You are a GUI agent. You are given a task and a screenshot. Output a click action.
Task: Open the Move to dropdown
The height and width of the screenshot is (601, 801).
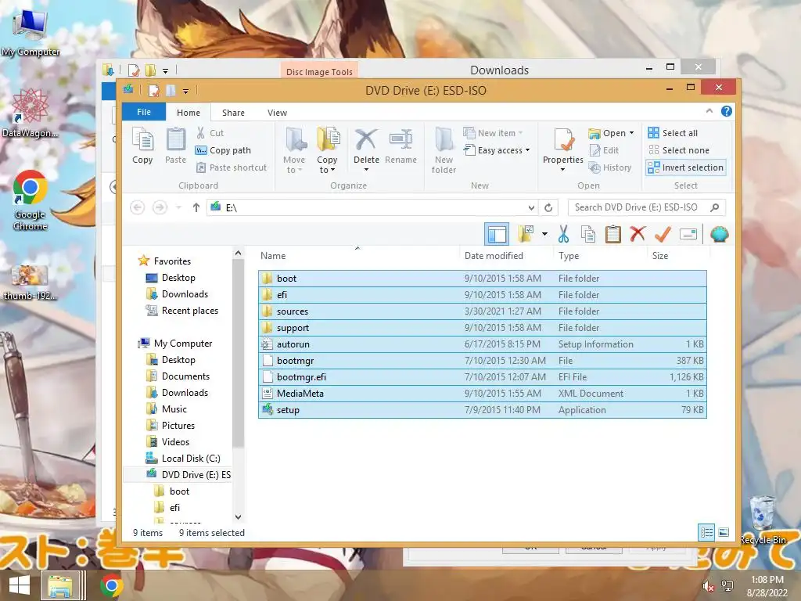(294, 151)
